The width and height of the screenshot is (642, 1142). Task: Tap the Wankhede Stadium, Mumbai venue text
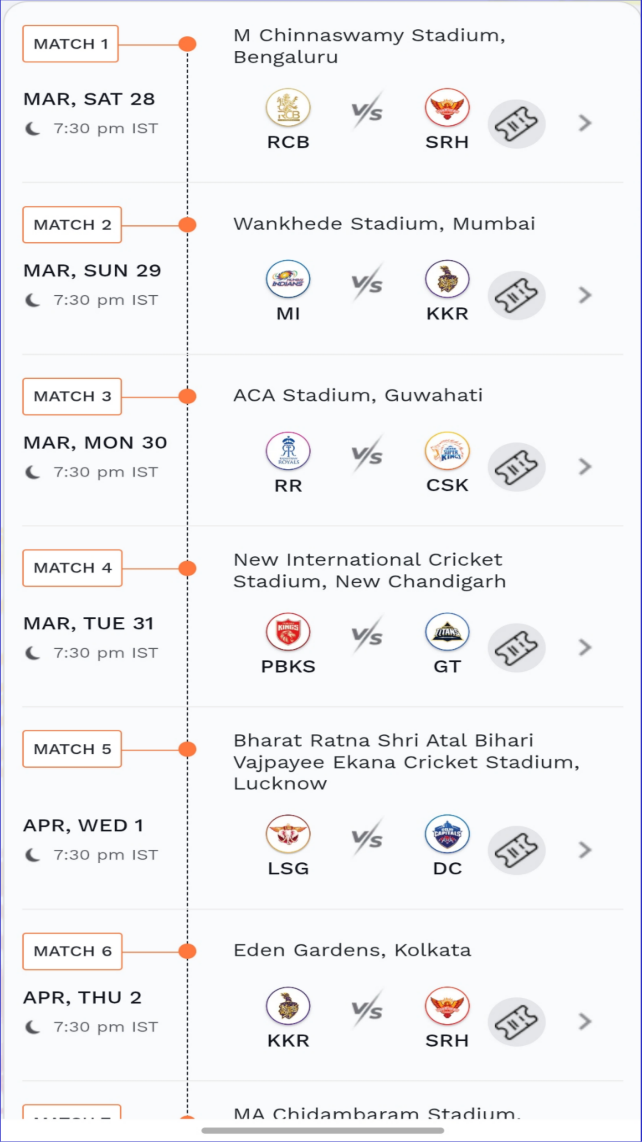[x=384, y=224]
